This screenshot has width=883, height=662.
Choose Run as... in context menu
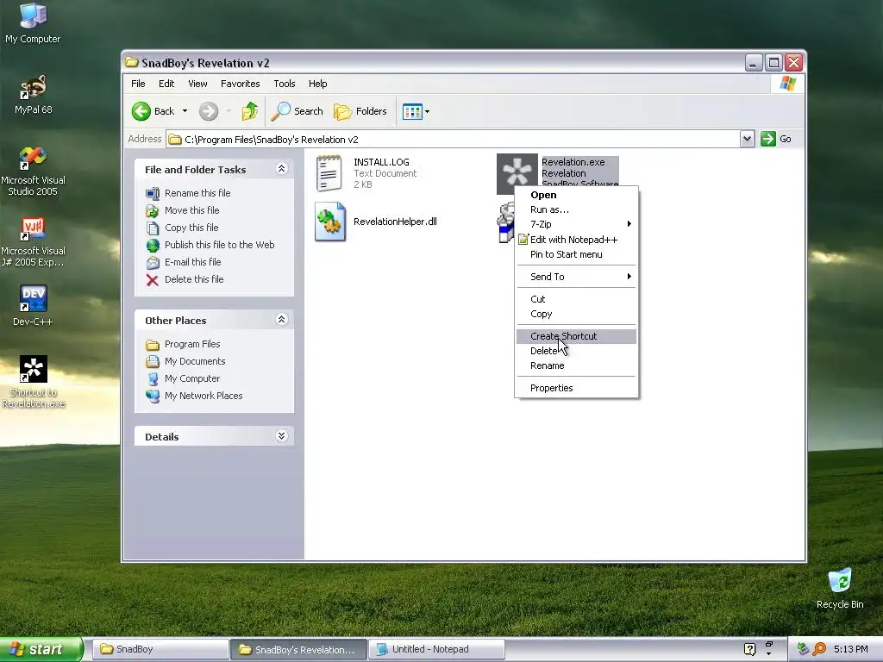(577, 209)
